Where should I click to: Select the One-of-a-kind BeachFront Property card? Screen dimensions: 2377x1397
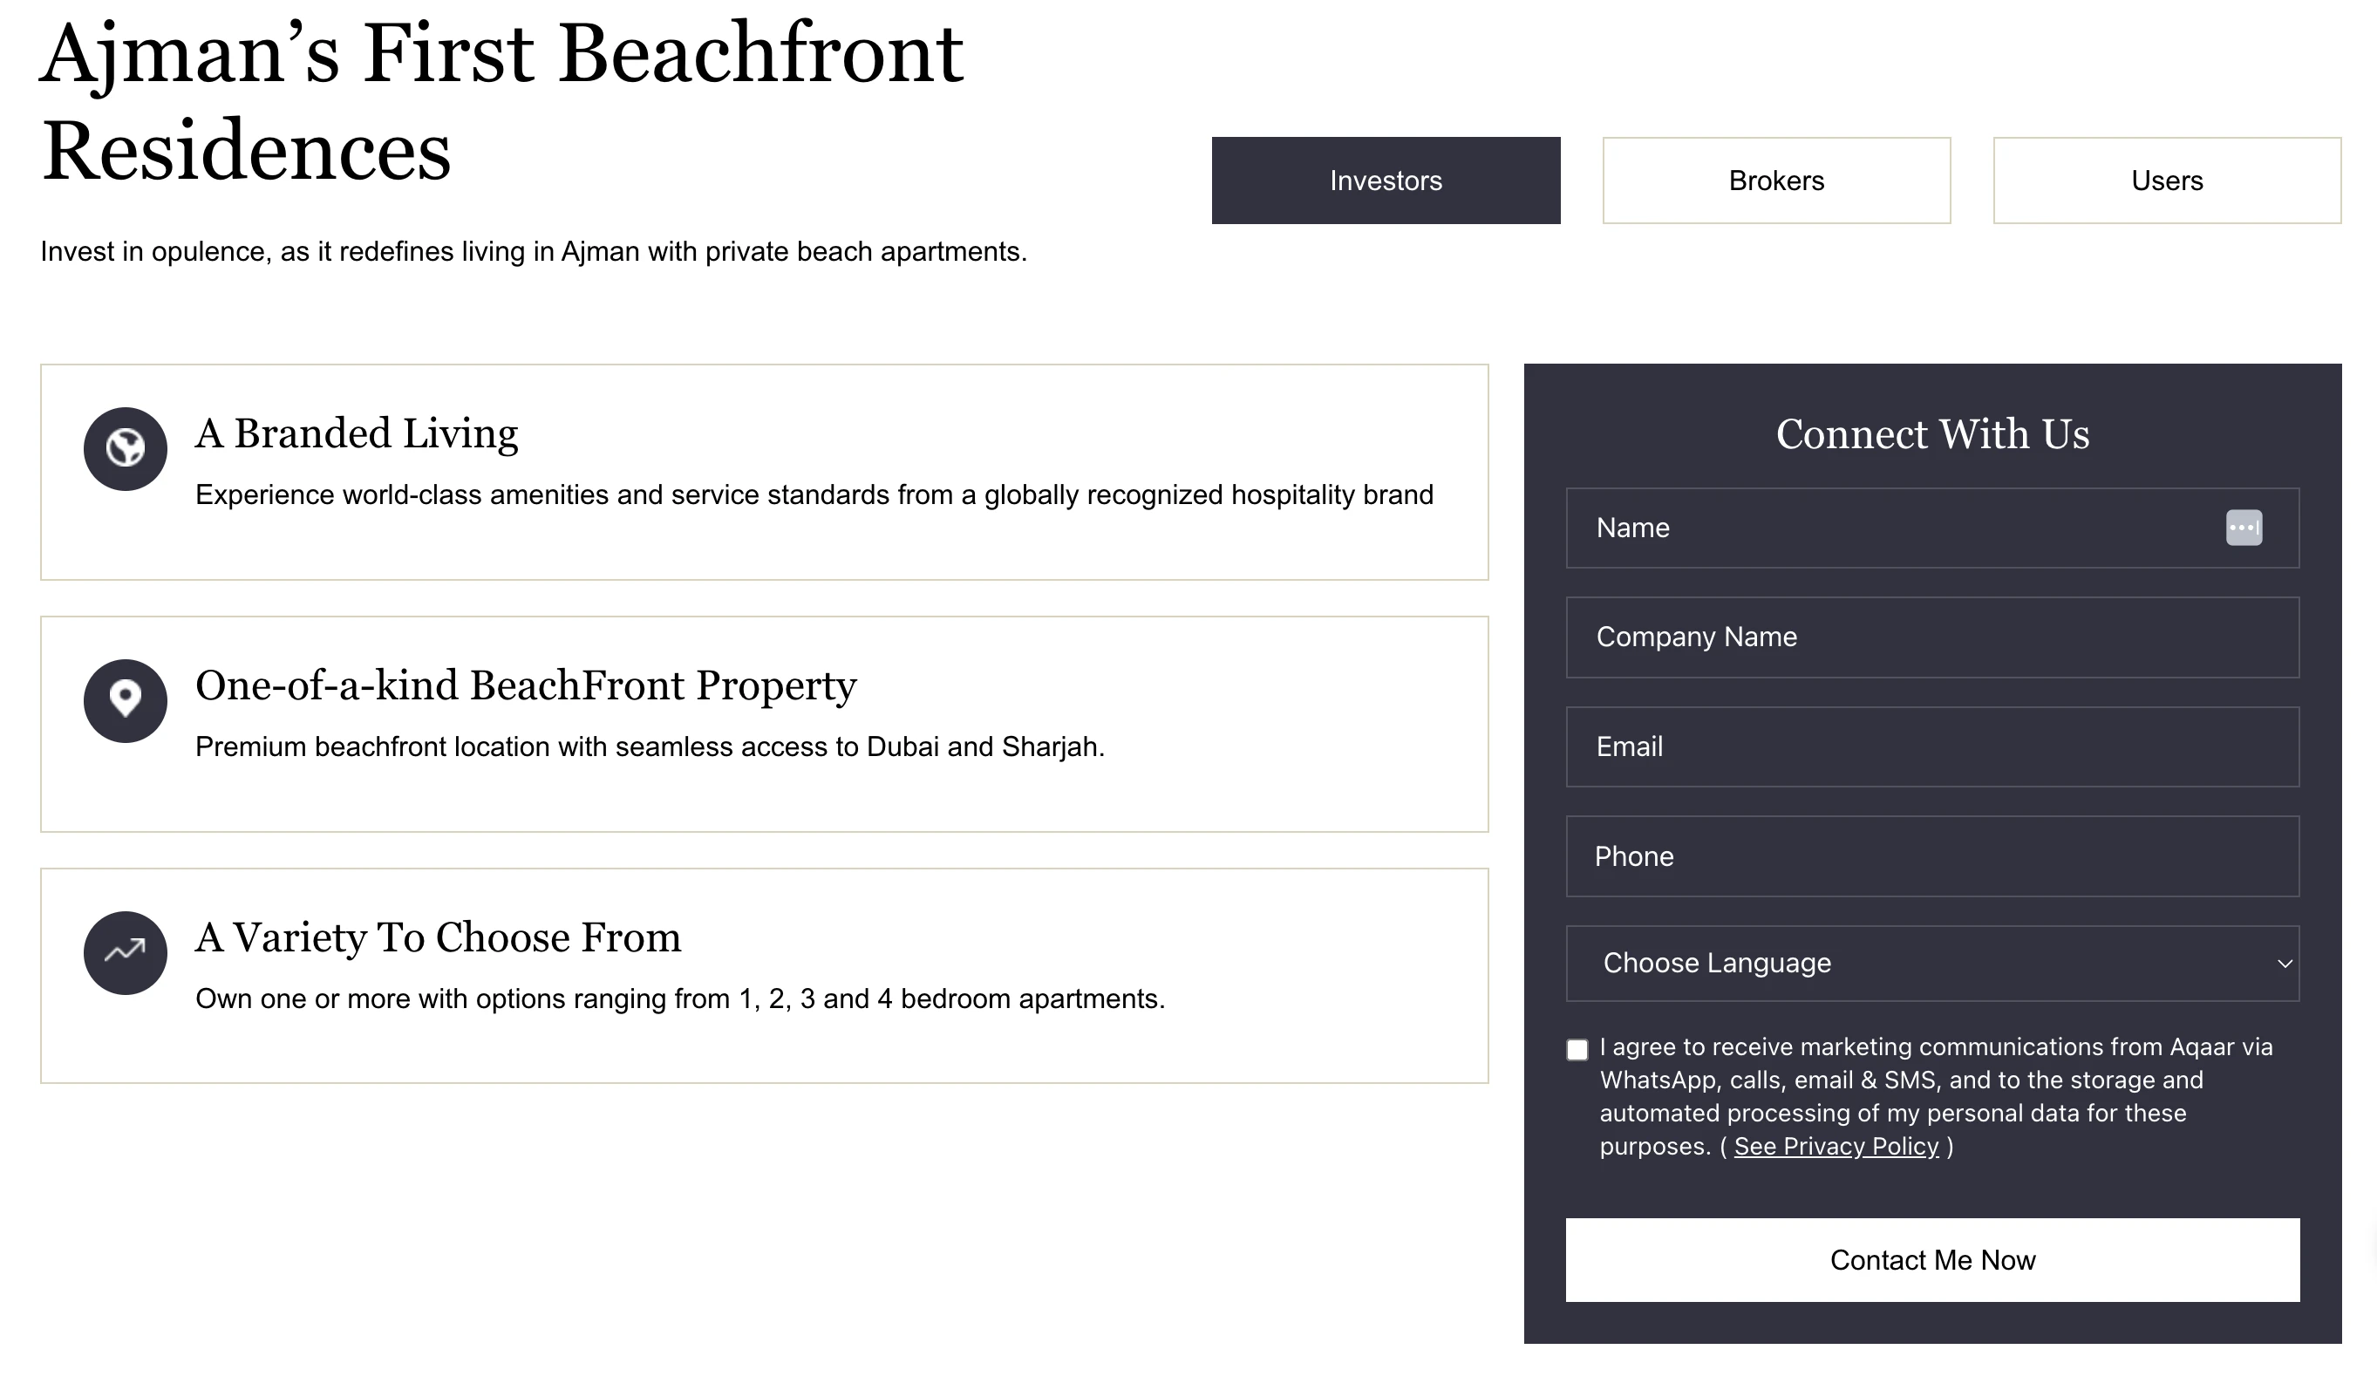[x=764, y=725]
